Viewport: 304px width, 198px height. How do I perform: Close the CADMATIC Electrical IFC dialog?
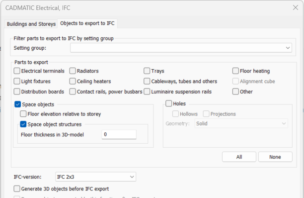(x=296, y=7)
